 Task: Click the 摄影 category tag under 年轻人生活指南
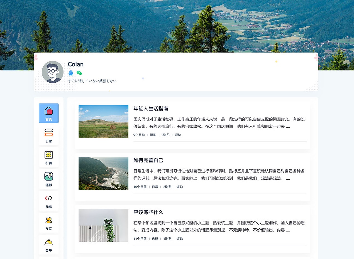[153, 135]
